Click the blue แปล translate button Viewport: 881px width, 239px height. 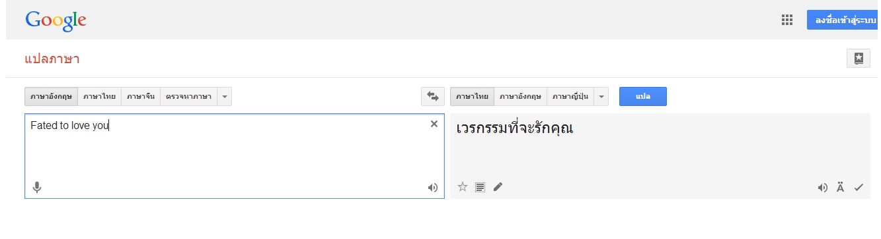(643, 96)
